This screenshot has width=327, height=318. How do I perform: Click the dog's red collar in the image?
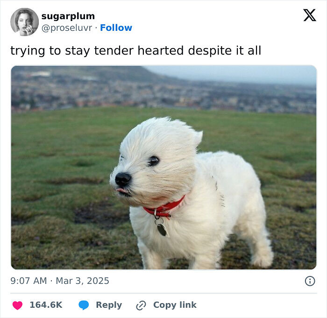point(164,207)
